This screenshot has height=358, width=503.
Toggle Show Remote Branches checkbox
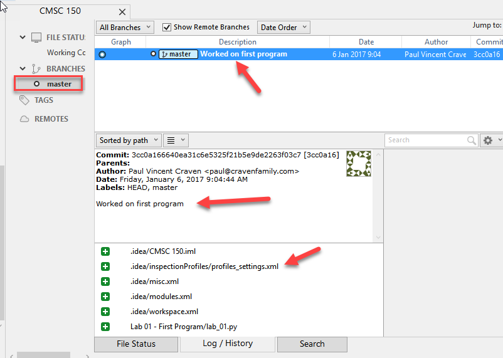167,27
